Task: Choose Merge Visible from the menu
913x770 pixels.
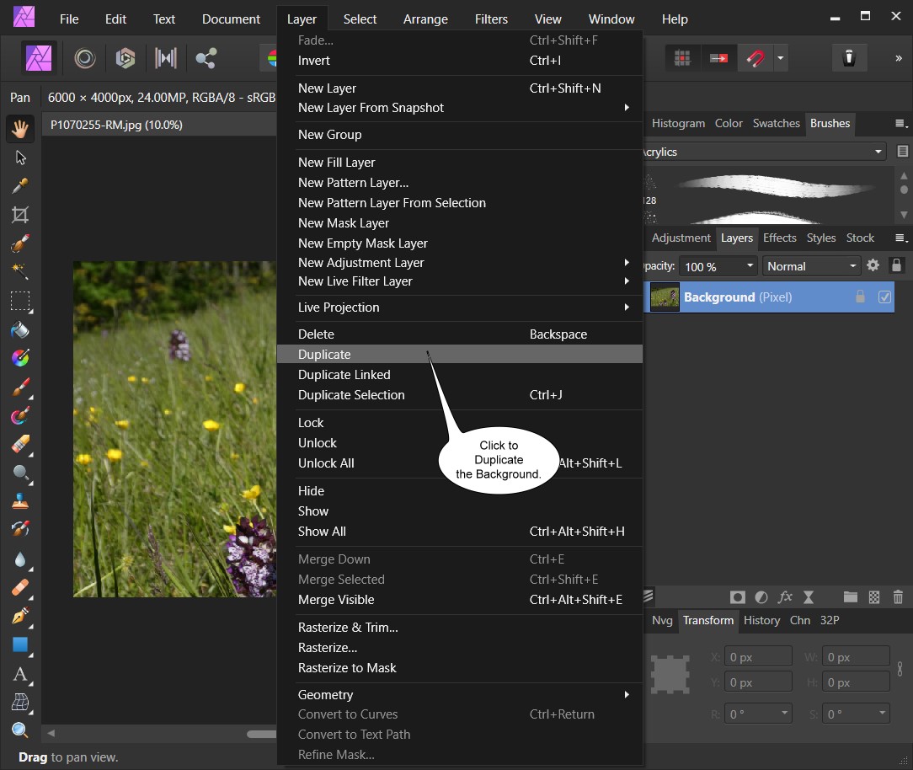Action: (x=336, y=600)
